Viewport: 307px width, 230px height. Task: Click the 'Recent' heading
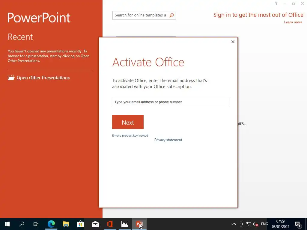pyautogui.click(x=20, y=37)
